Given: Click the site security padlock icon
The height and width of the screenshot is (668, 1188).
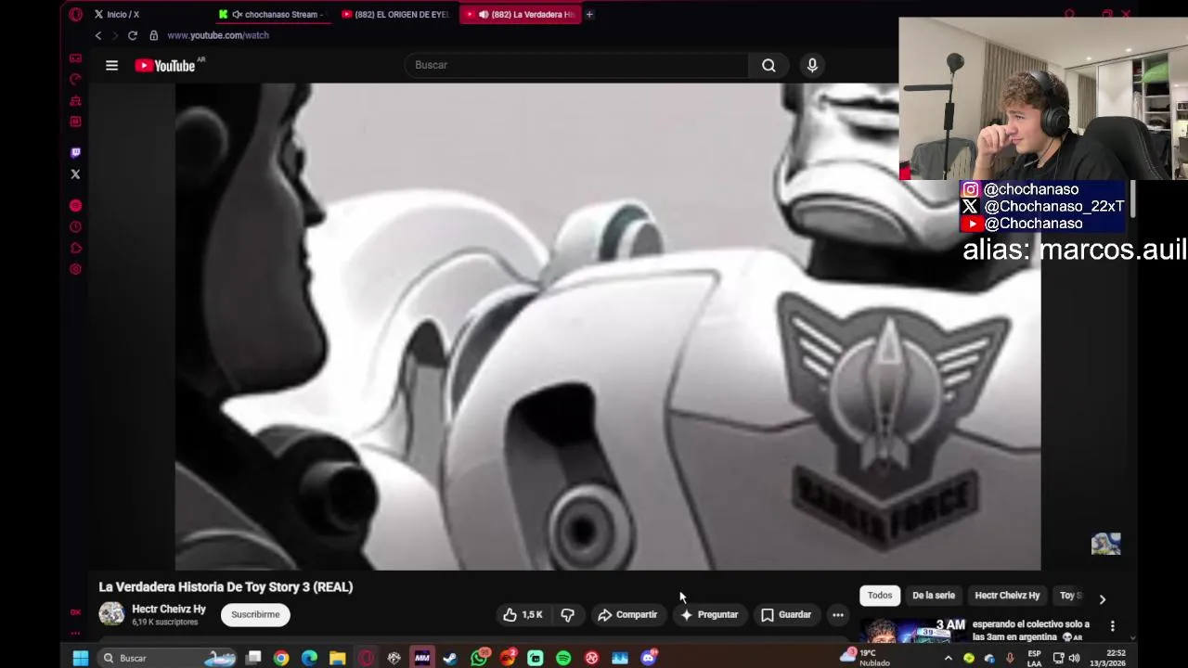Looking at the screenshot, I should coord(154,35).
